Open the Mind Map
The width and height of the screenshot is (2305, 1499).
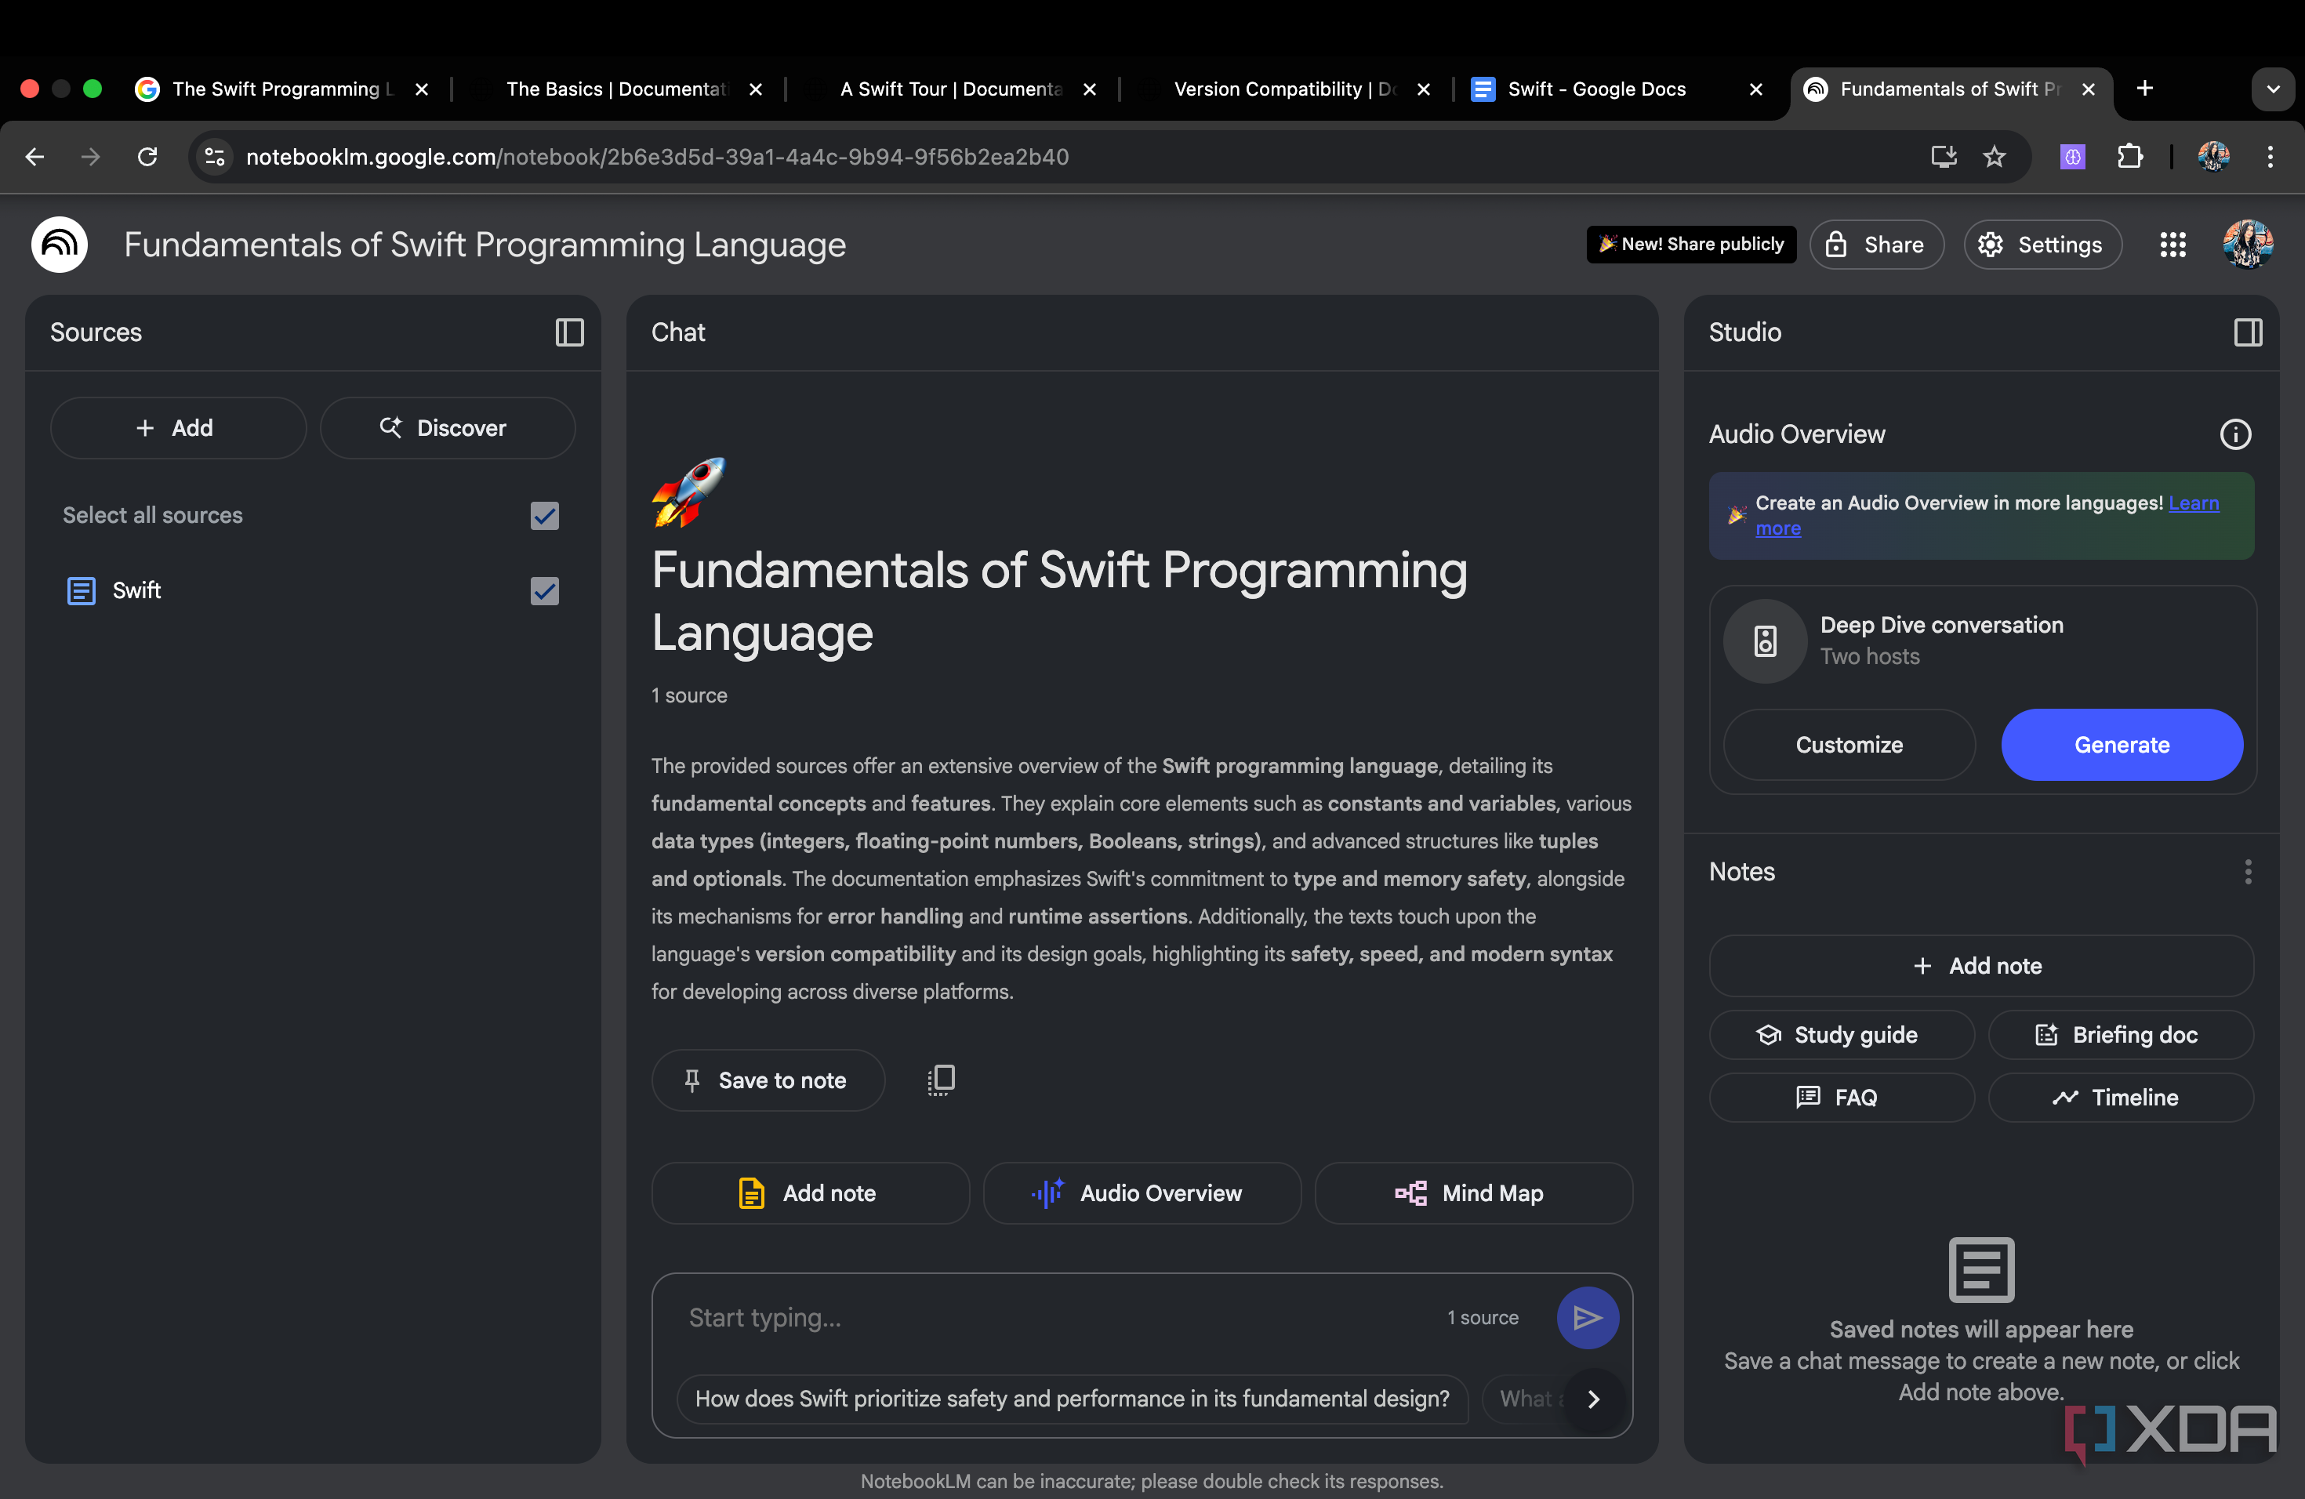tap(1472, 1193)
